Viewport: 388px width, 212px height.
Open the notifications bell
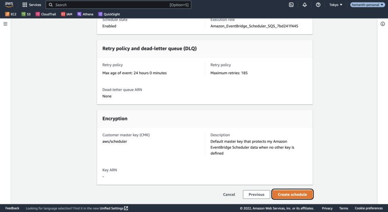point(305,5)
